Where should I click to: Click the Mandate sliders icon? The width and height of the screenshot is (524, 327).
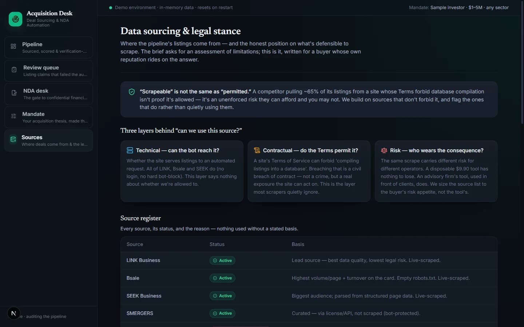[13, 116]
